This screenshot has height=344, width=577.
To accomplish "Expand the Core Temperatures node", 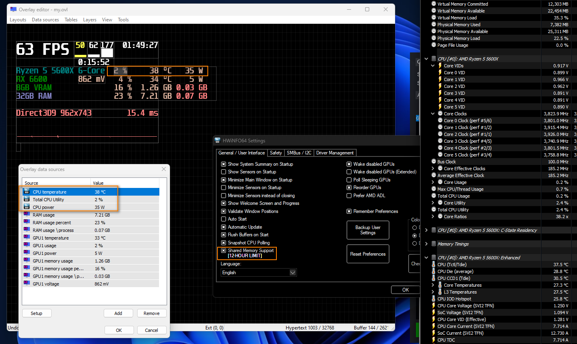I will click(x=433, y=285).
